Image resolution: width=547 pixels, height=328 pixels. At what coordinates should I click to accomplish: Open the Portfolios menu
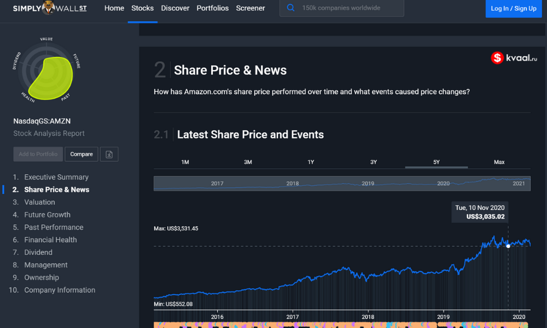tap(212, 8)
